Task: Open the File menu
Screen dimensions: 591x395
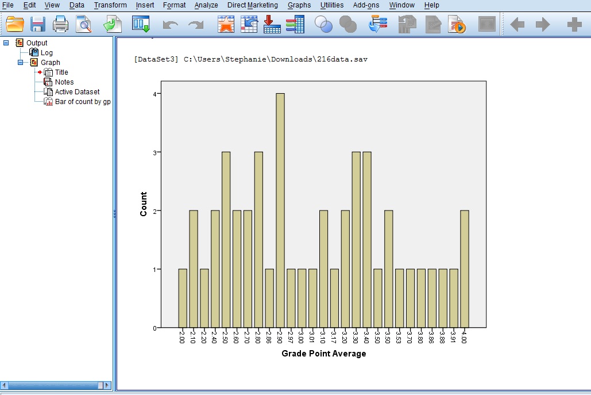Action: point(8,5)
